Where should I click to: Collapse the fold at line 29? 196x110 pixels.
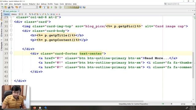click(11, 17)
